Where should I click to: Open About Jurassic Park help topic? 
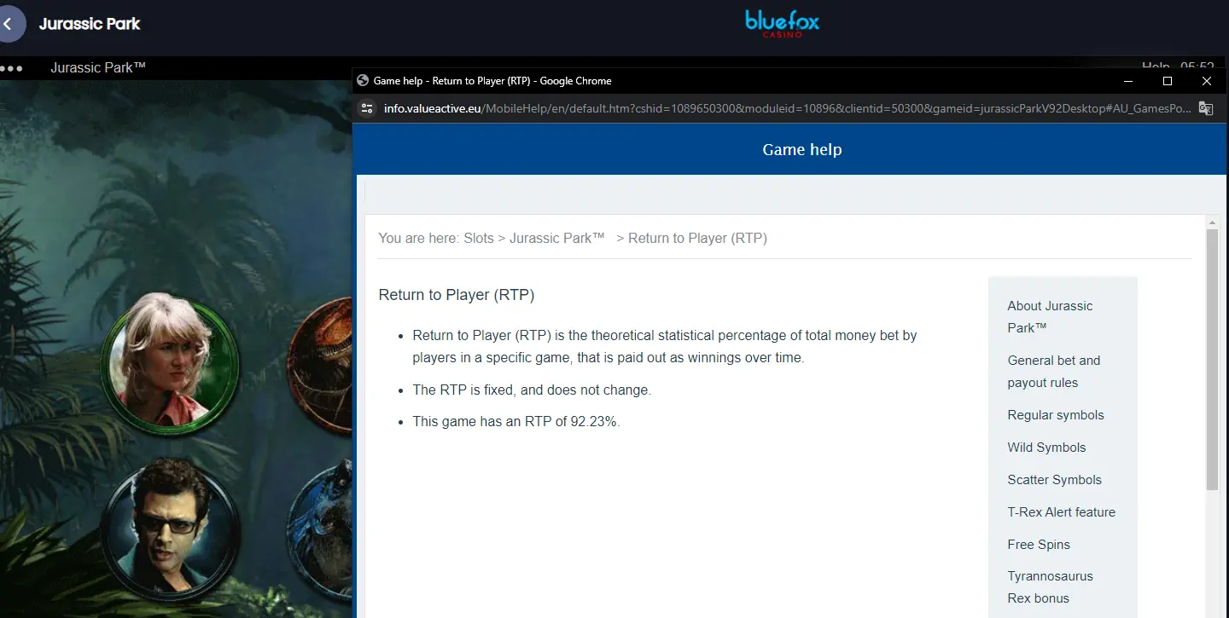[1050, 317]
